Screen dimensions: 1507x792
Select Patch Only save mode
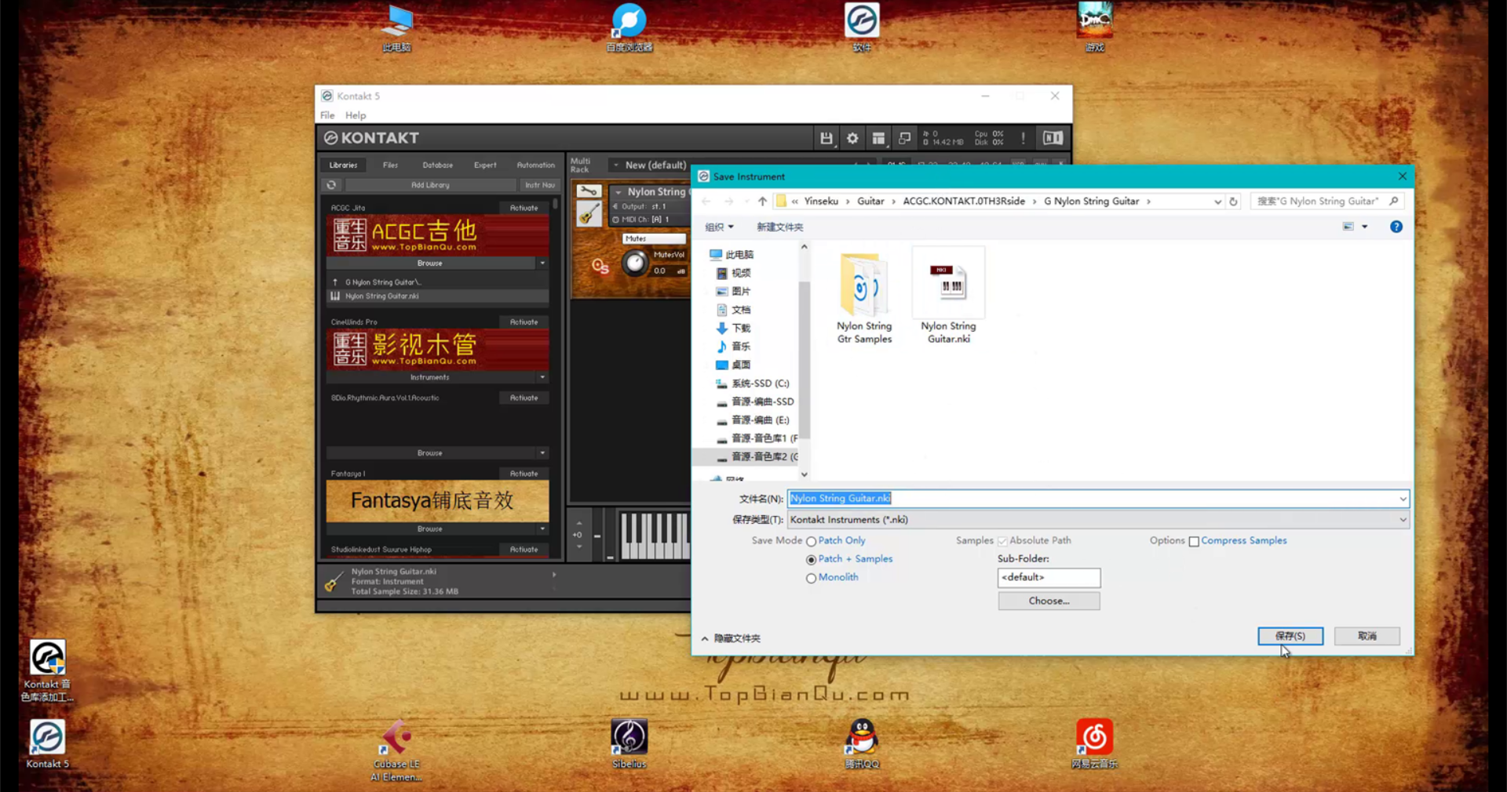811,541
